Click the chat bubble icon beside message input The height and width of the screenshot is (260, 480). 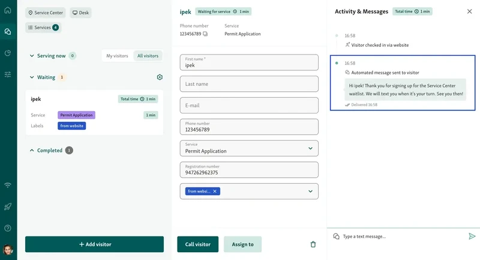point(336,236)
